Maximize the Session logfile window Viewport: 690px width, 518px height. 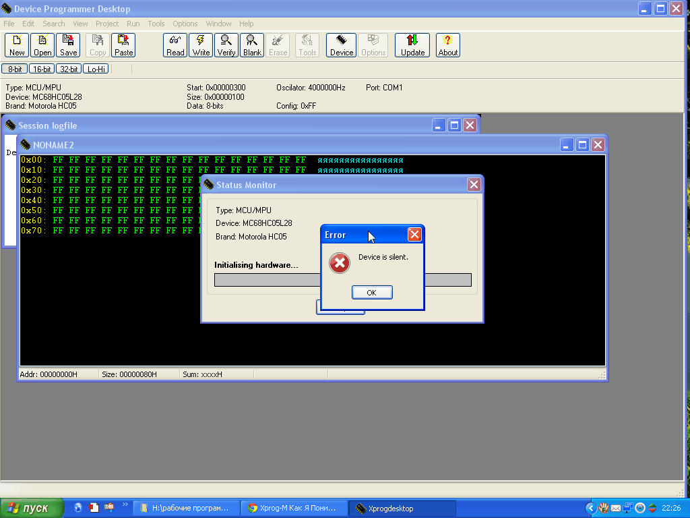[454, 125]
